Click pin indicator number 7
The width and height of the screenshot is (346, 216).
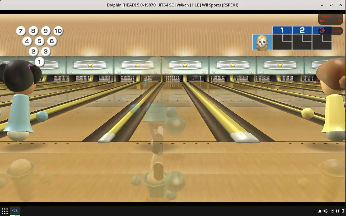21,31
